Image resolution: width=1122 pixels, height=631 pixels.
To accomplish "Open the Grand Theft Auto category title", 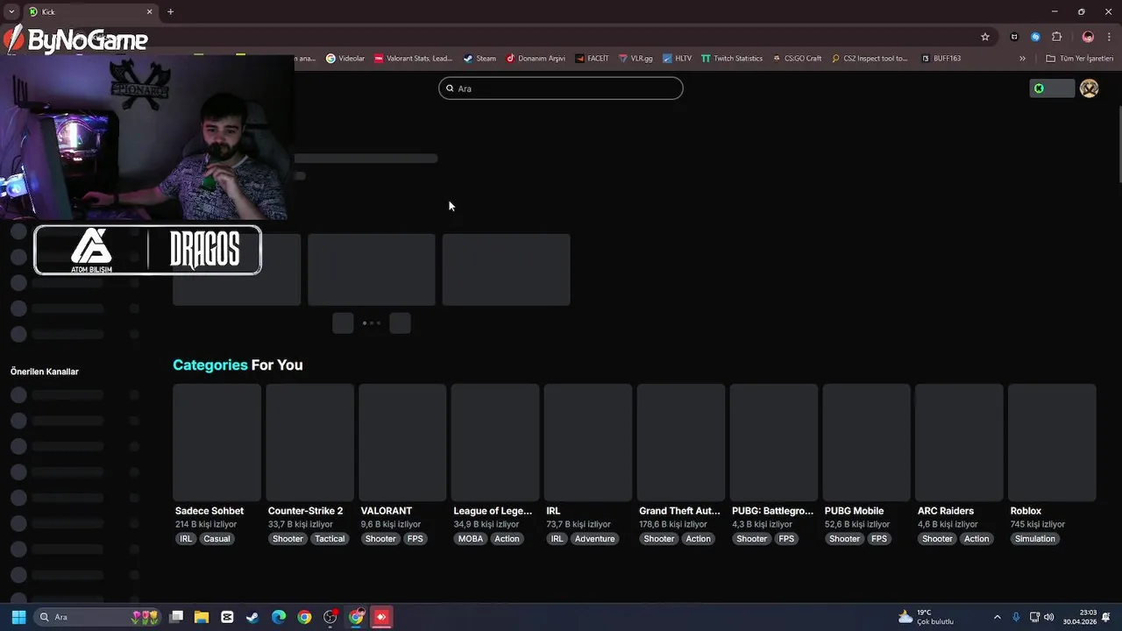I will tap(679, 511).
